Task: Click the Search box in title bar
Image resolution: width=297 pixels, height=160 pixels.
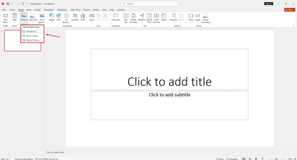Action: pos(149,4)
